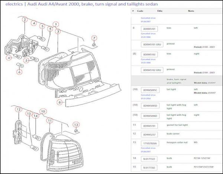Image resolution: width=223 pixels, height=174 pixels.
Task: Click callout 13 beside the collar nut
Action: 76,124
